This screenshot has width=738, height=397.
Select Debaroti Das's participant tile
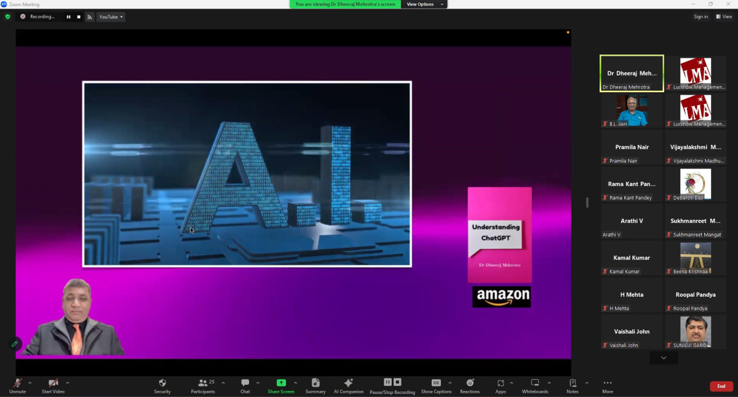point(696,184)
